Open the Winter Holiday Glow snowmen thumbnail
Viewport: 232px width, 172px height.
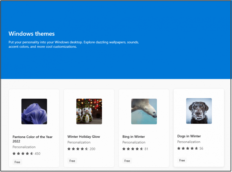(89, 111)
